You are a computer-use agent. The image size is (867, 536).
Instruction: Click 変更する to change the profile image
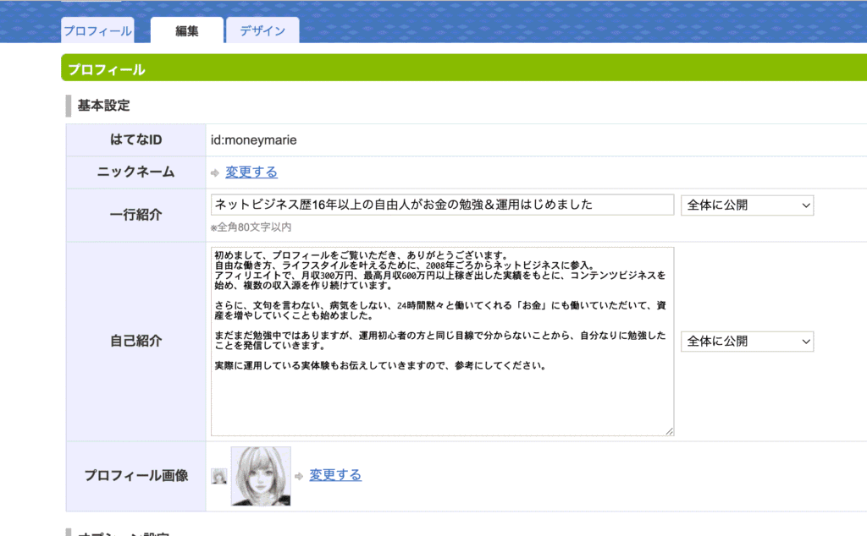335,474
